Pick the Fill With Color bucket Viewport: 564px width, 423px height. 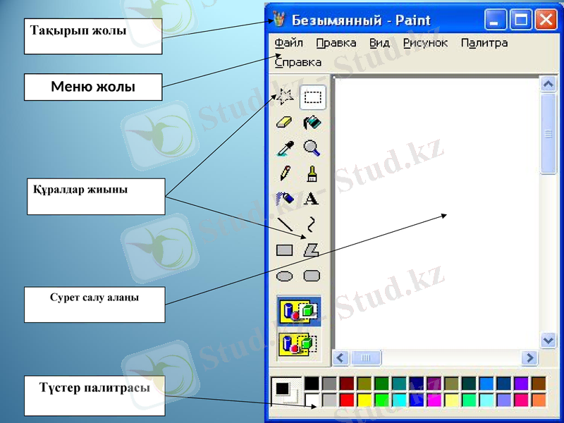pos(312,123)
